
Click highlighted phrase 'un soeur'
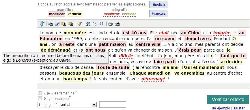click(165, 39)
